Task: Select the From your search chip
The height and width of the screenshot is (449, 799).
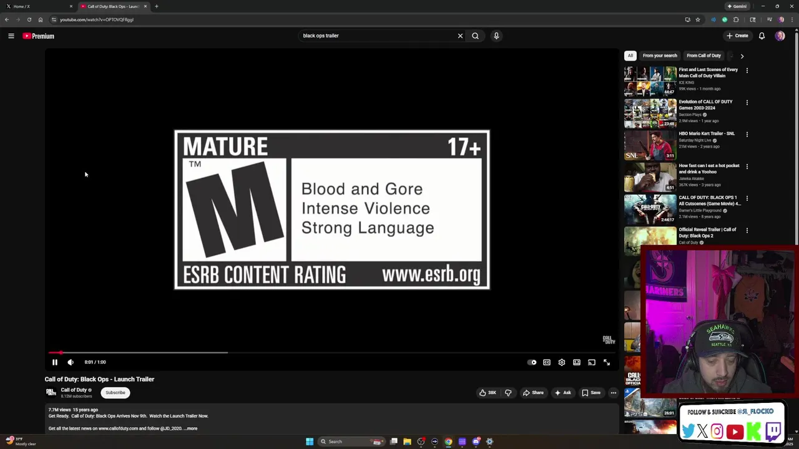Action: pyautogui.click(x=660, y=56)
